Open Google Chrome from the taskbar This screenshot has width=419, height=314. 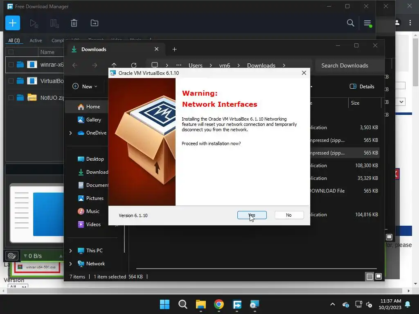(219, 304)
